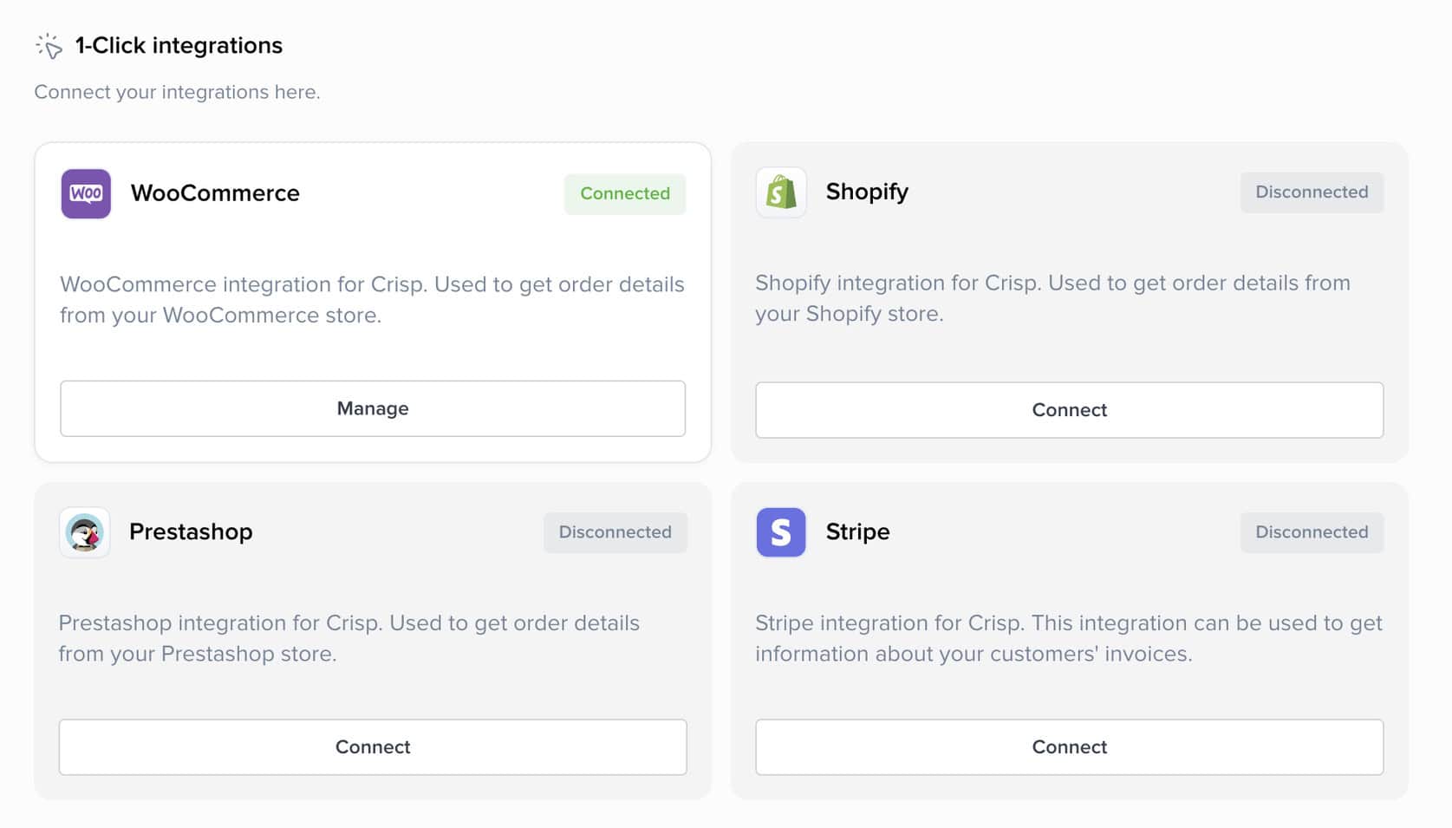Click the WooCommerce integration description text
Screen dimensions: 1452x828
tap(372, 299)
